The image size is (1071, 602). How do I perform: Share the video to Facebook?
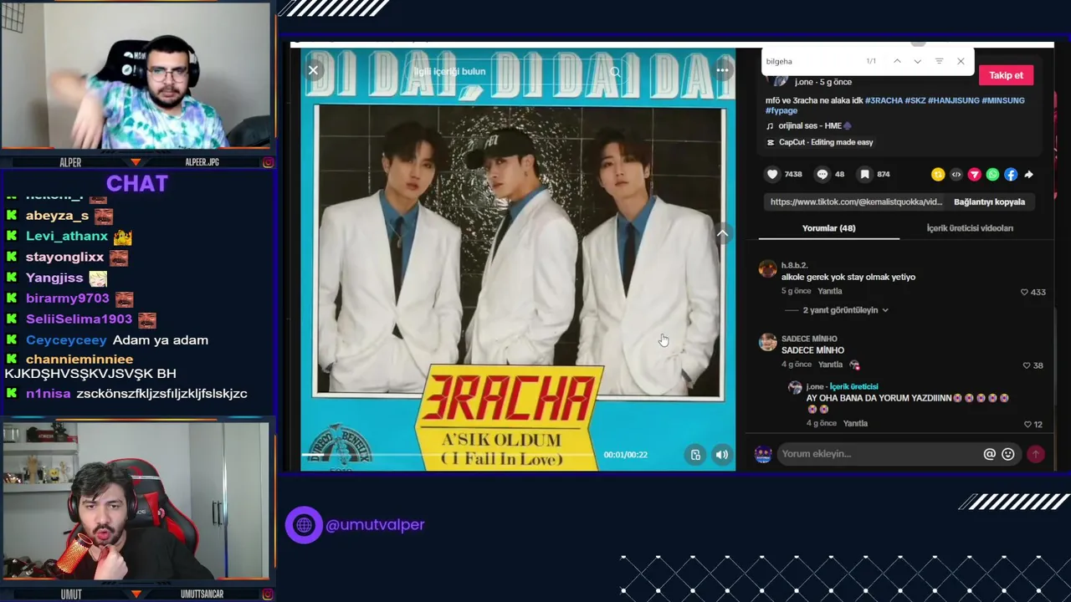point(1011,175)
